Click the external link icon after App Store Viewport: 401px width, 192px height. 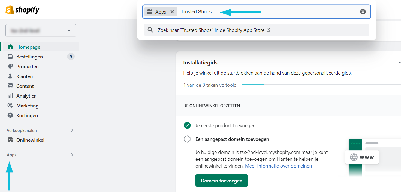(268, 30)
